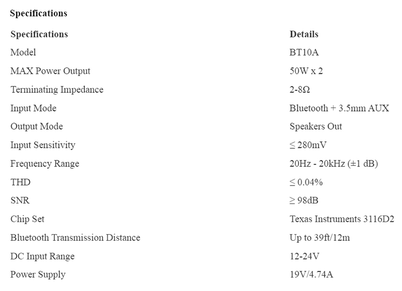Click the ≥ 98dB SNR value
This screenshot has height=291, width=402.
[304, 201]
